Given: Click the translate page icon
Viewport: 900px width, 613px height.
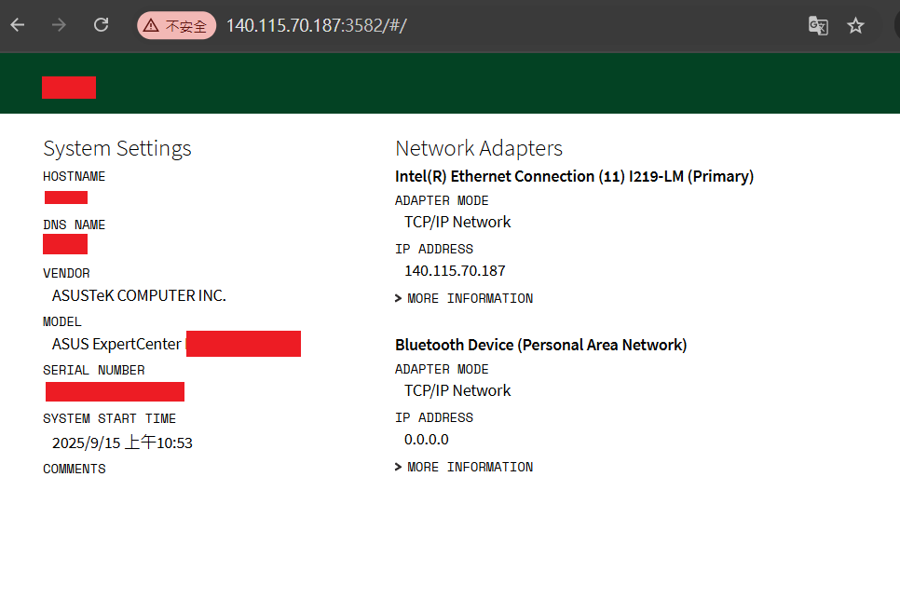Looking at the screenshot, I should (818, 25).
